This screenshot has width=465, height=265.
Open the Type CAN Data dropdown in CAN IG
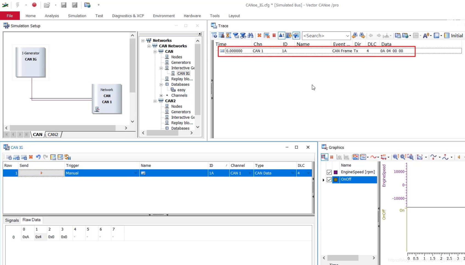293,173
